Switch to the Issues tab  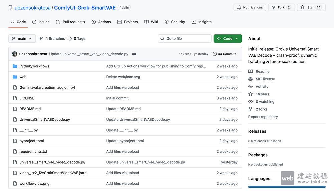pos(41,22)
